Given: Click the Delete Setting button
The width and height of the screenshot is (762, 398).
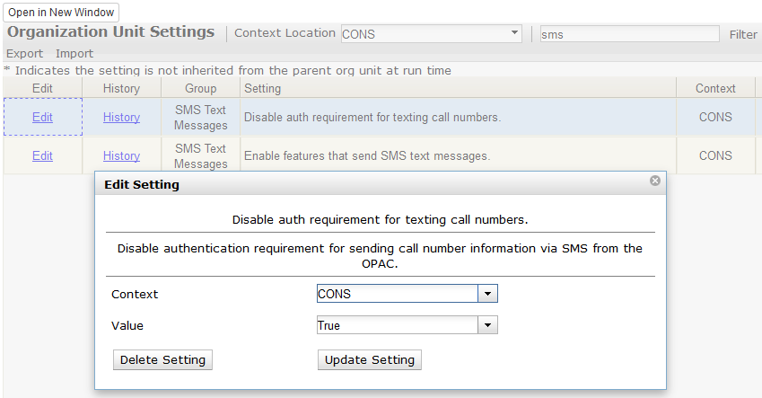Looking at the screenshot, I should pyautogui.click(x=162, y=359).
